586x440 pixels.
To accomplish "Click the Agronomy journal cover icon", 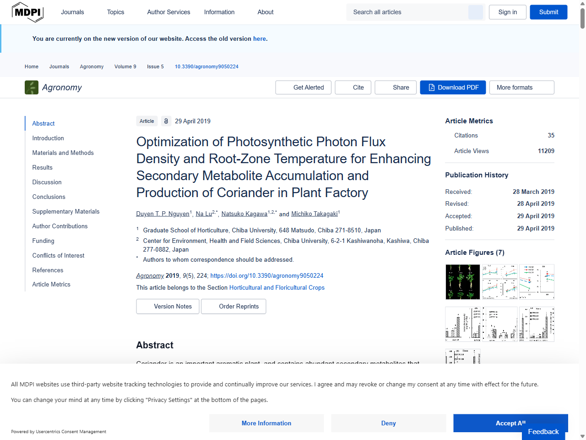I will click(x=32, y=88).
